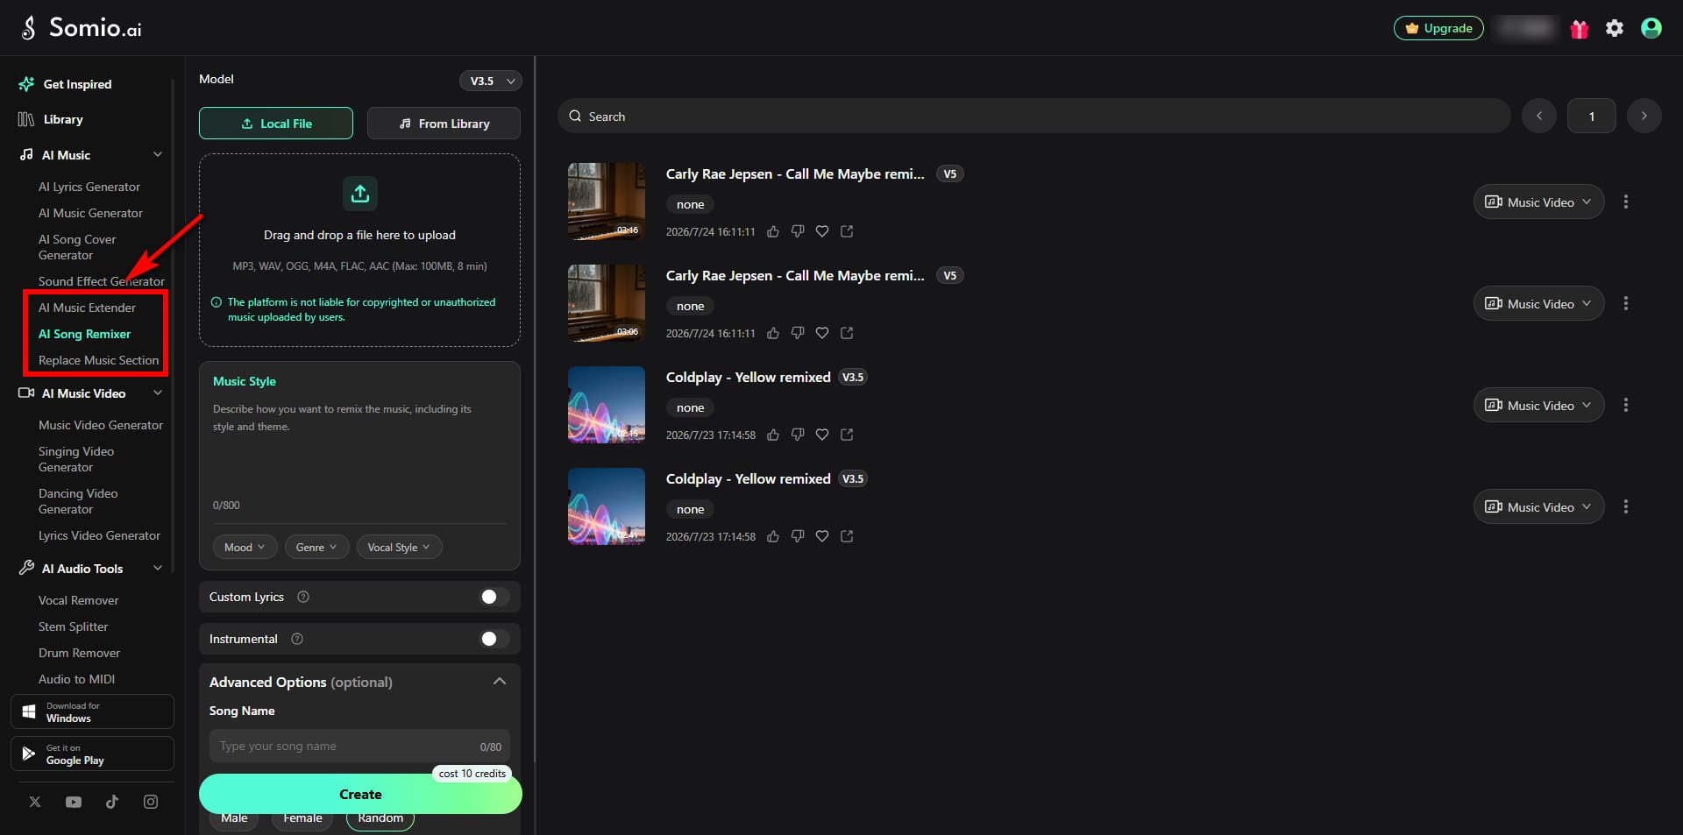Open Music Video dropdown for first track

[x=1538, y=202]
